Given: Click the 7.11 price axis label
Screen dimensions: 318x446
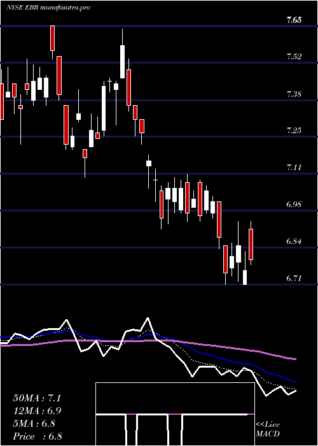Looking at the screenshot, I should 294,168.
